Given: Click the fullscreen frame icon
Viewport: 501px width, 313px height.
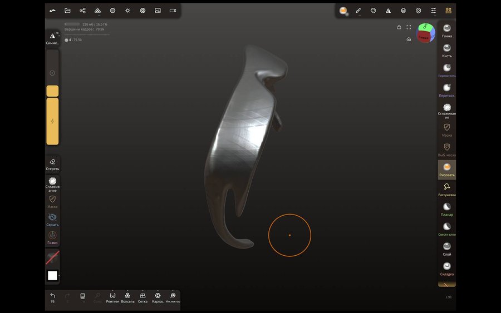Looking at the screenshot, I should 409,27.
